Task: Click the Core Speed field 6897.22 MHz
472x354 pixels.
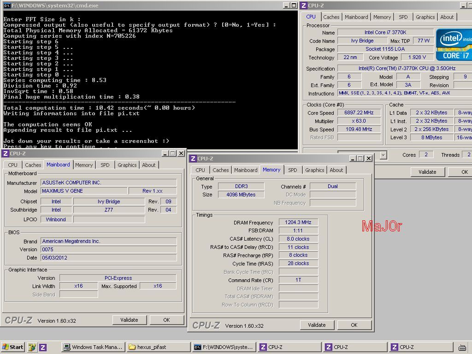Action: point(359,112)
